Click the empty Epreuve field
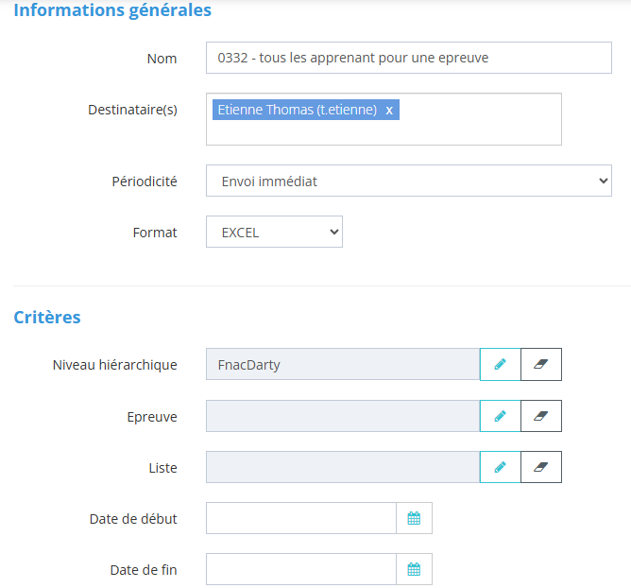Screen dimensions: 631x588 (x=342, y=416)
